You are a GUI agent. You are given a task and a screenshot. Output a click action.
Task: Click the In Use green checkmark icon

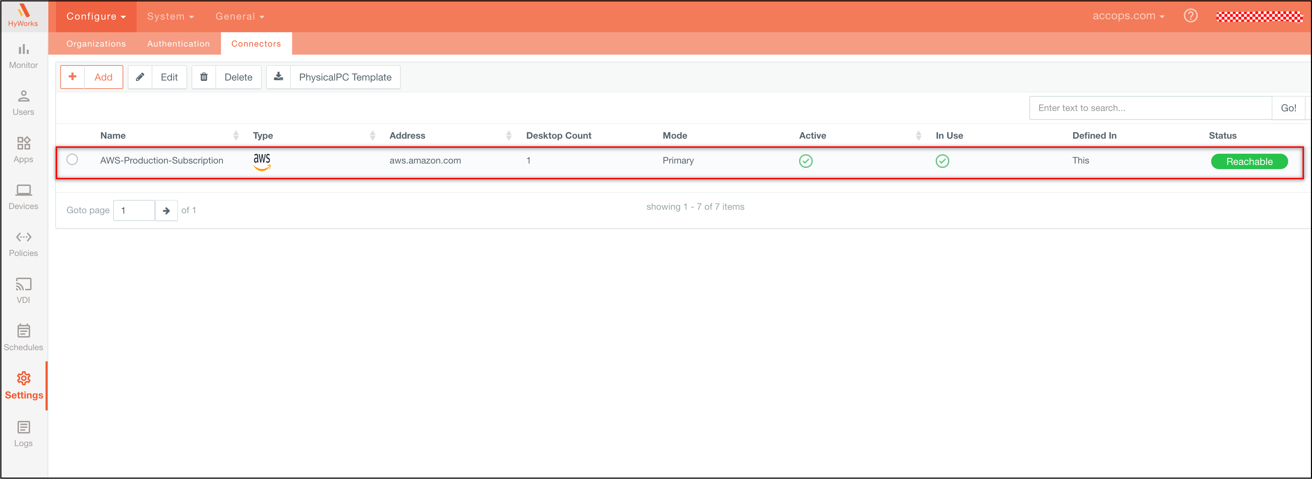942,161
